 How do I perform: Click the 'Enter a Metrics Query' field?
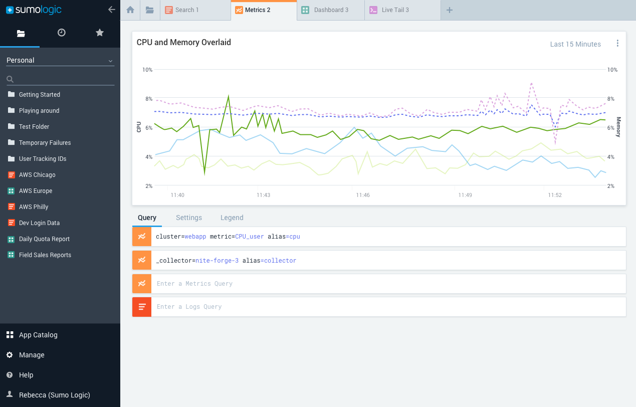[x=388, y=284]
